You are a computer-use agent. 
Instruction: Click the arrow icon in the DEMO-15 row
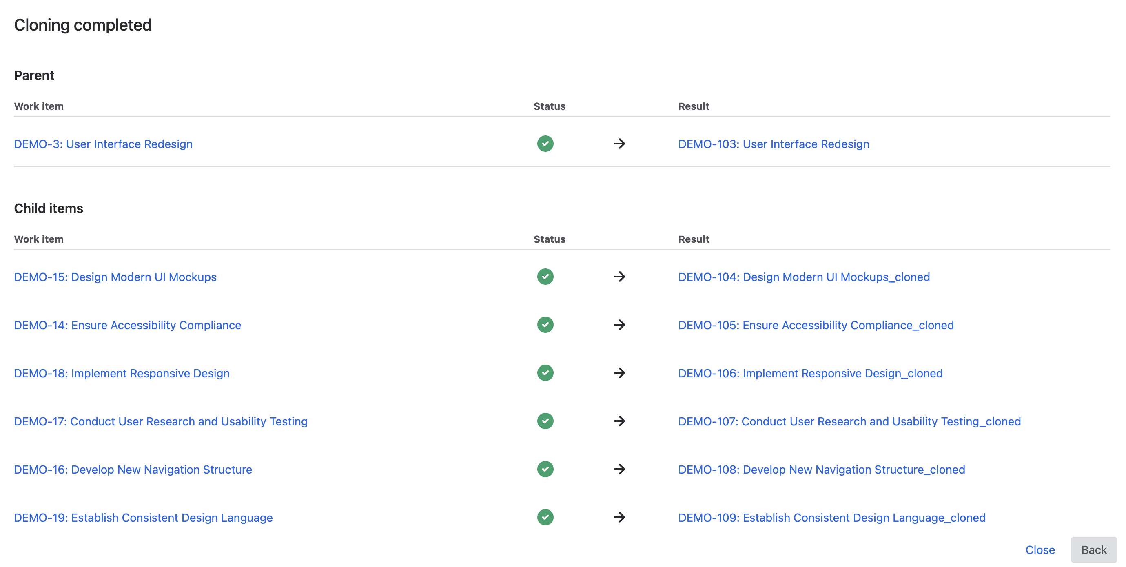click(x=619, y=276)
